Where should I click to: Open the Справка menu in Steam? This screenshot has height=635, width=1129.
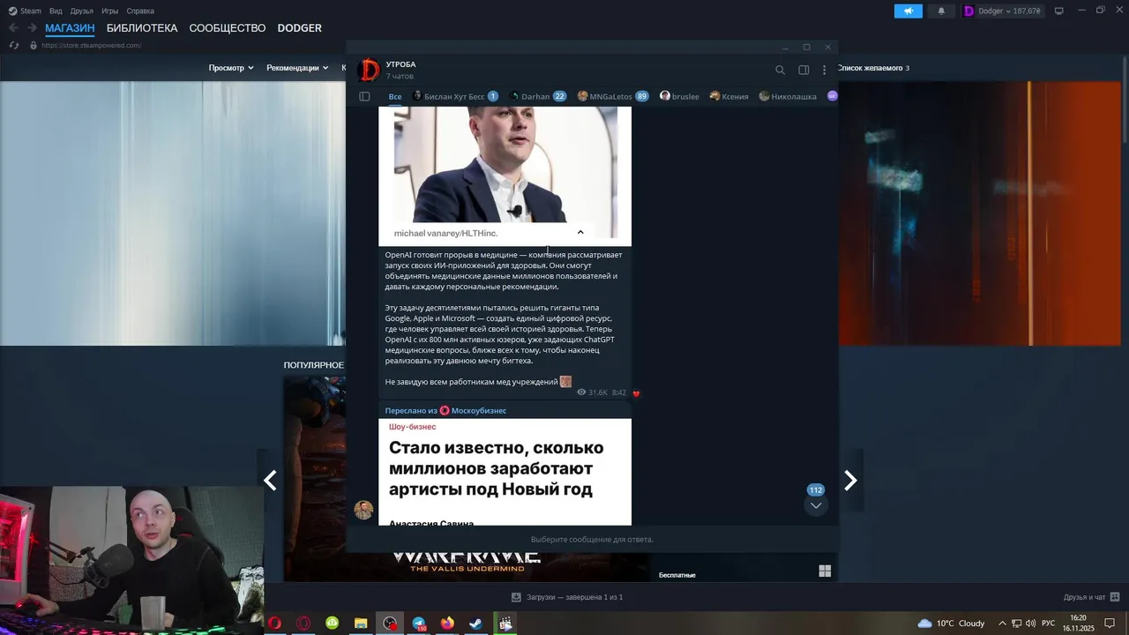140,11
